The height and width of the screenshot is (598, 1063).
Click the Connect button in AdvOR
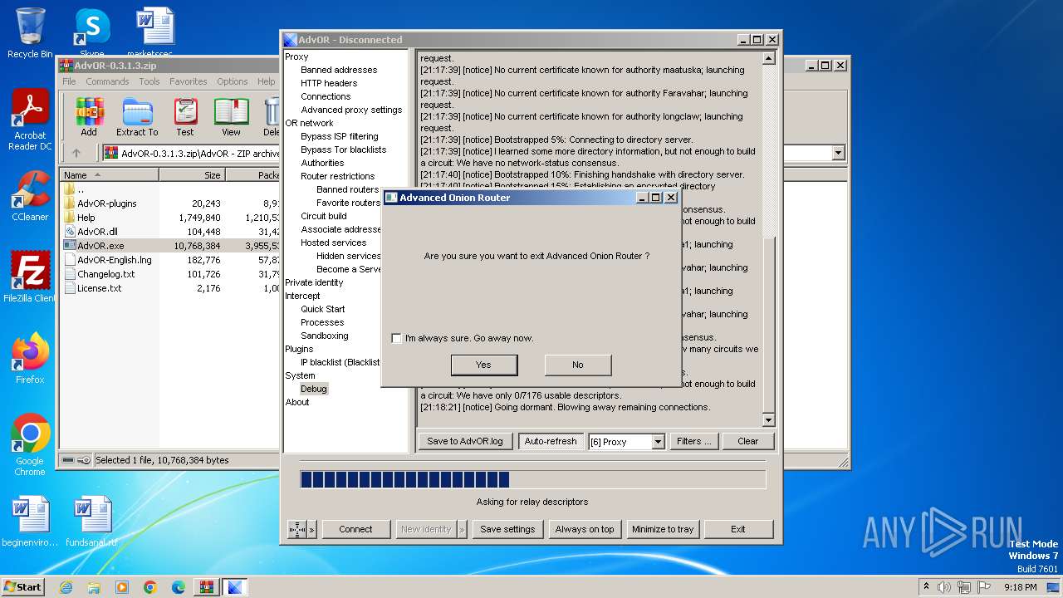coord(355,529)
